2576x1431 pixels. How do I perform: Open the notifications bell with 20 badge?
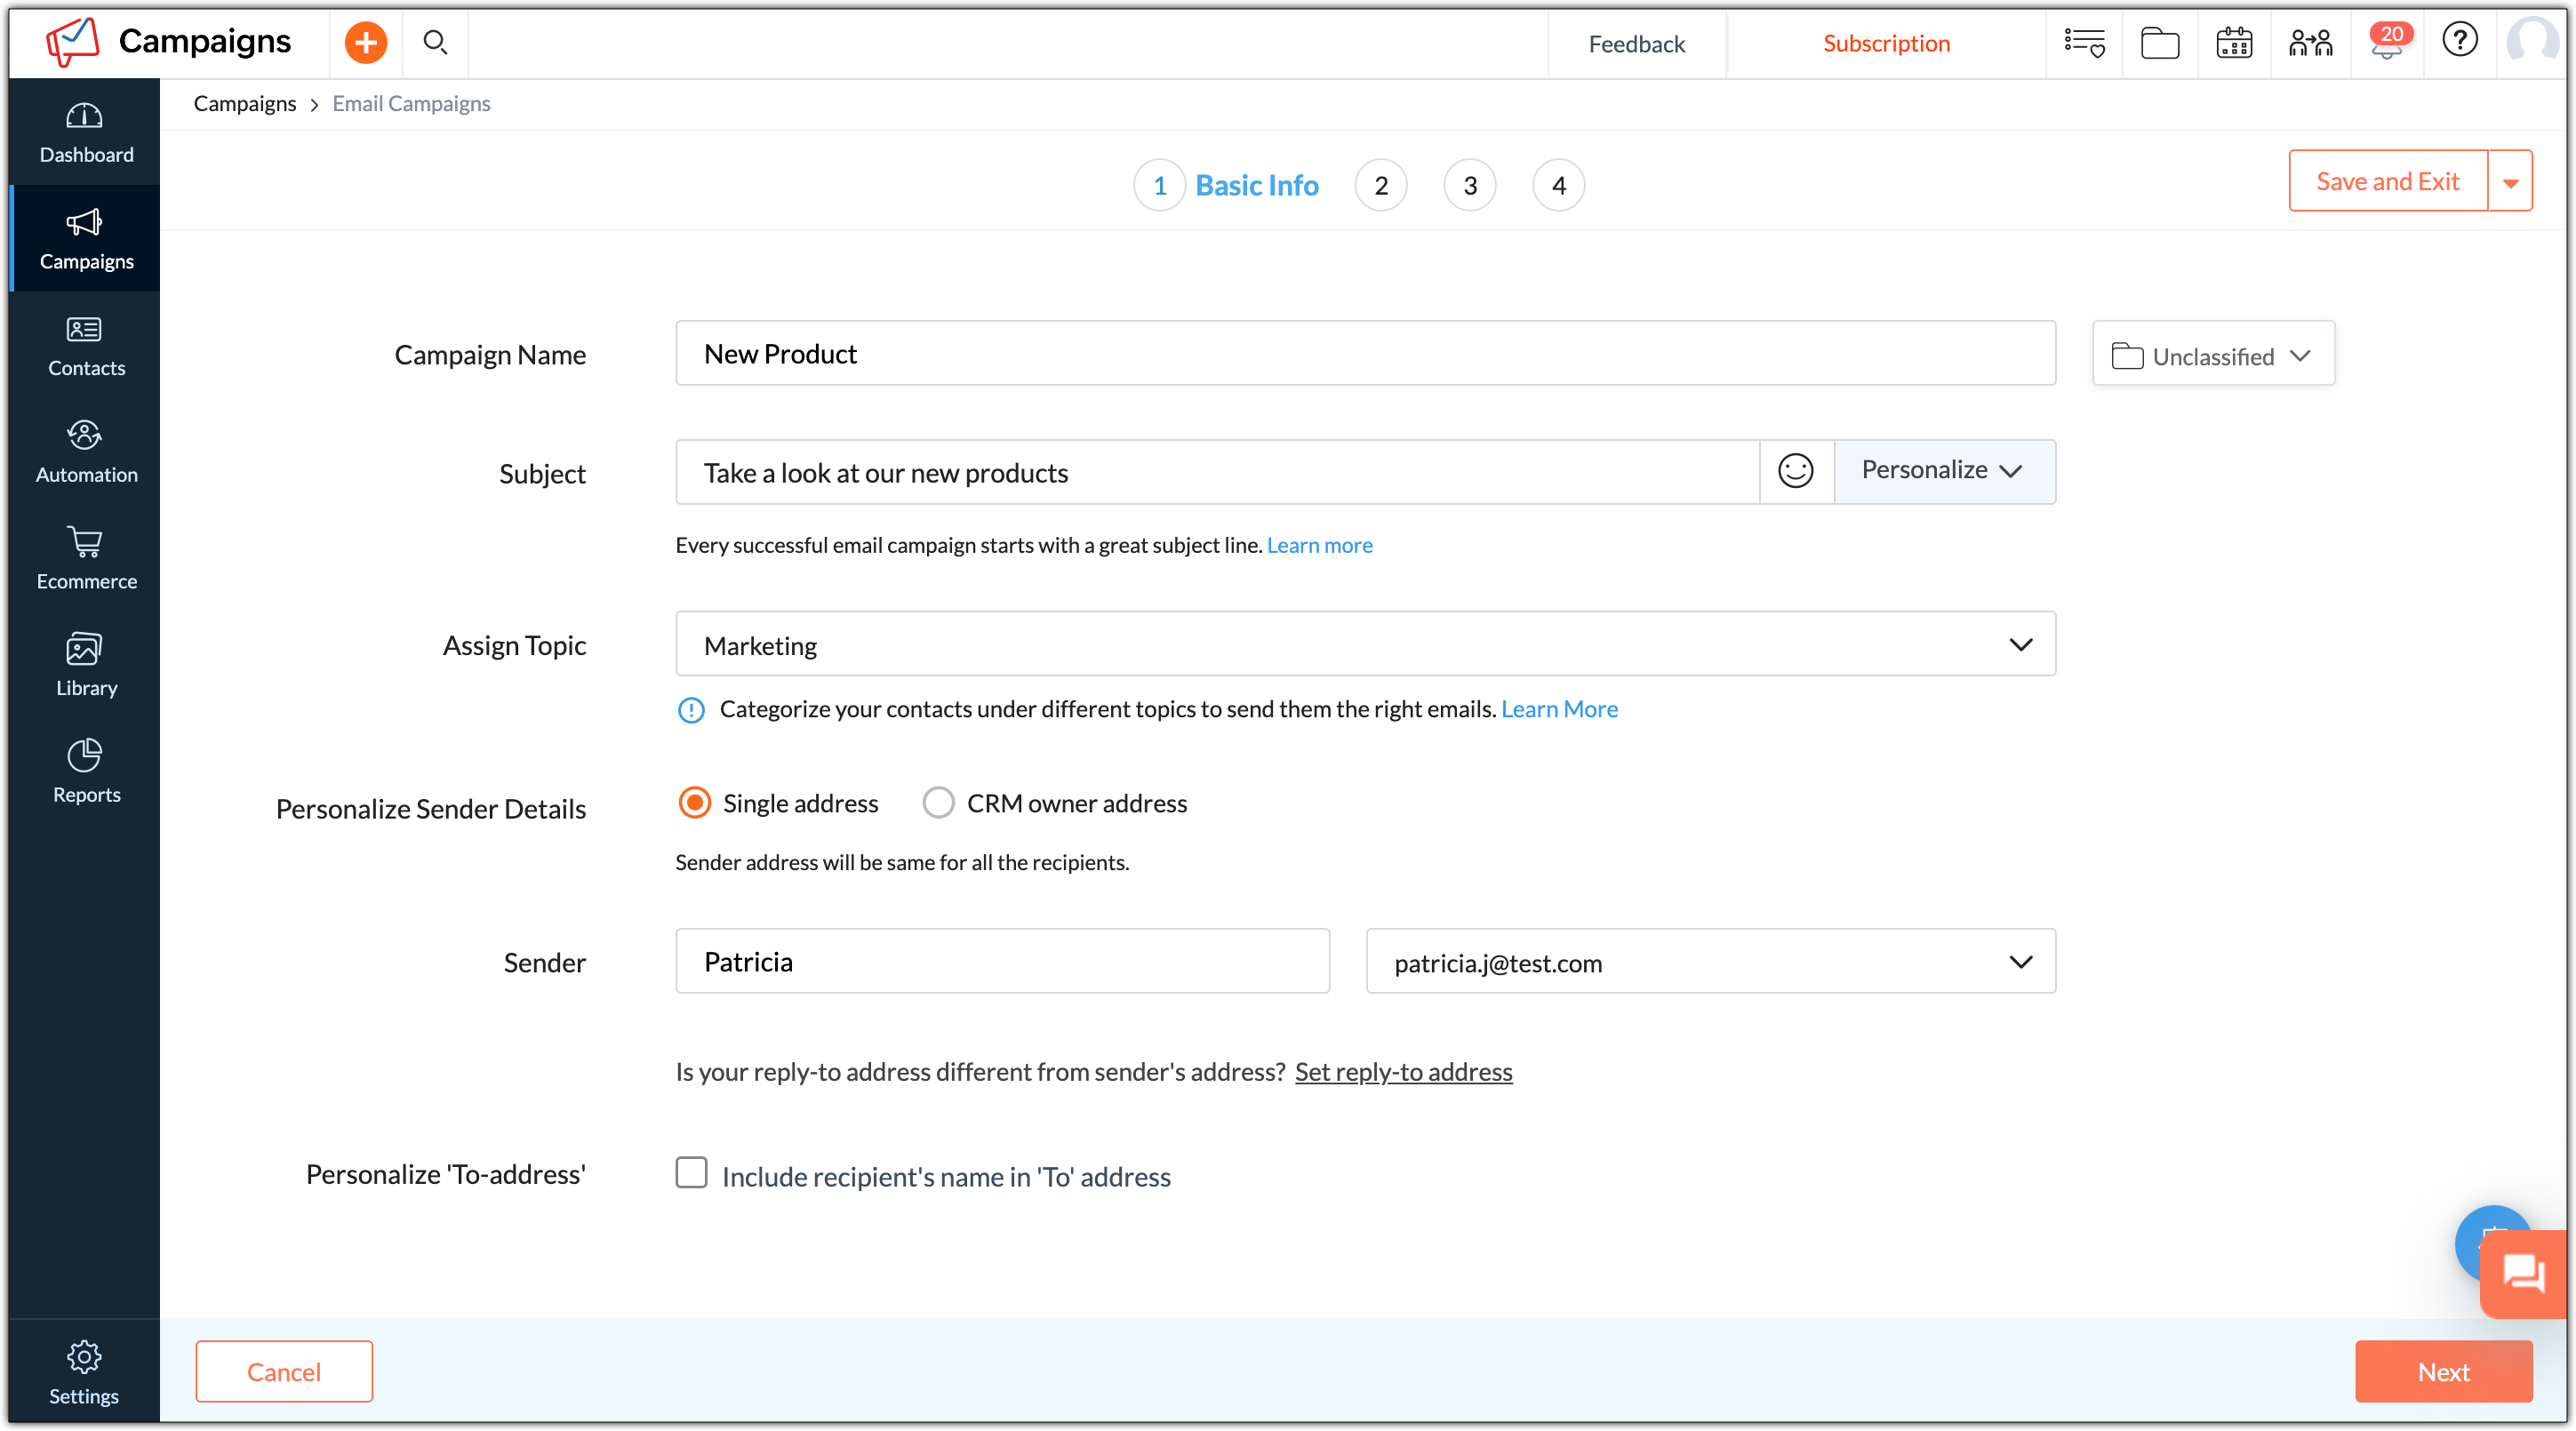click(x=2388, y=43)
